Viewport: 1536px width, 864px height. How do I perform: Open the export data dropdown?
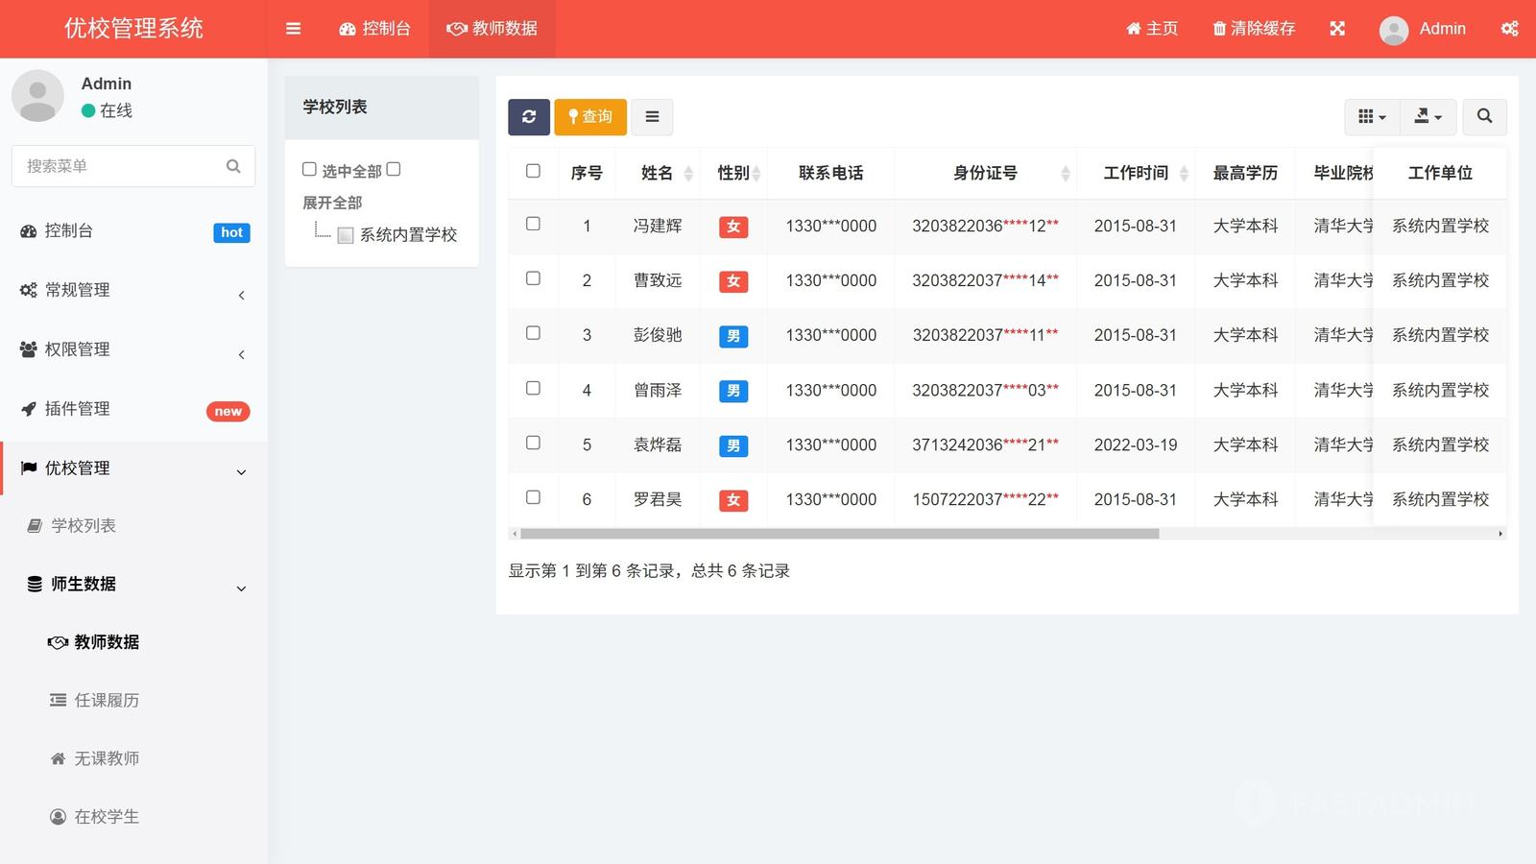pyautogui.click(x=1428, y=117)
